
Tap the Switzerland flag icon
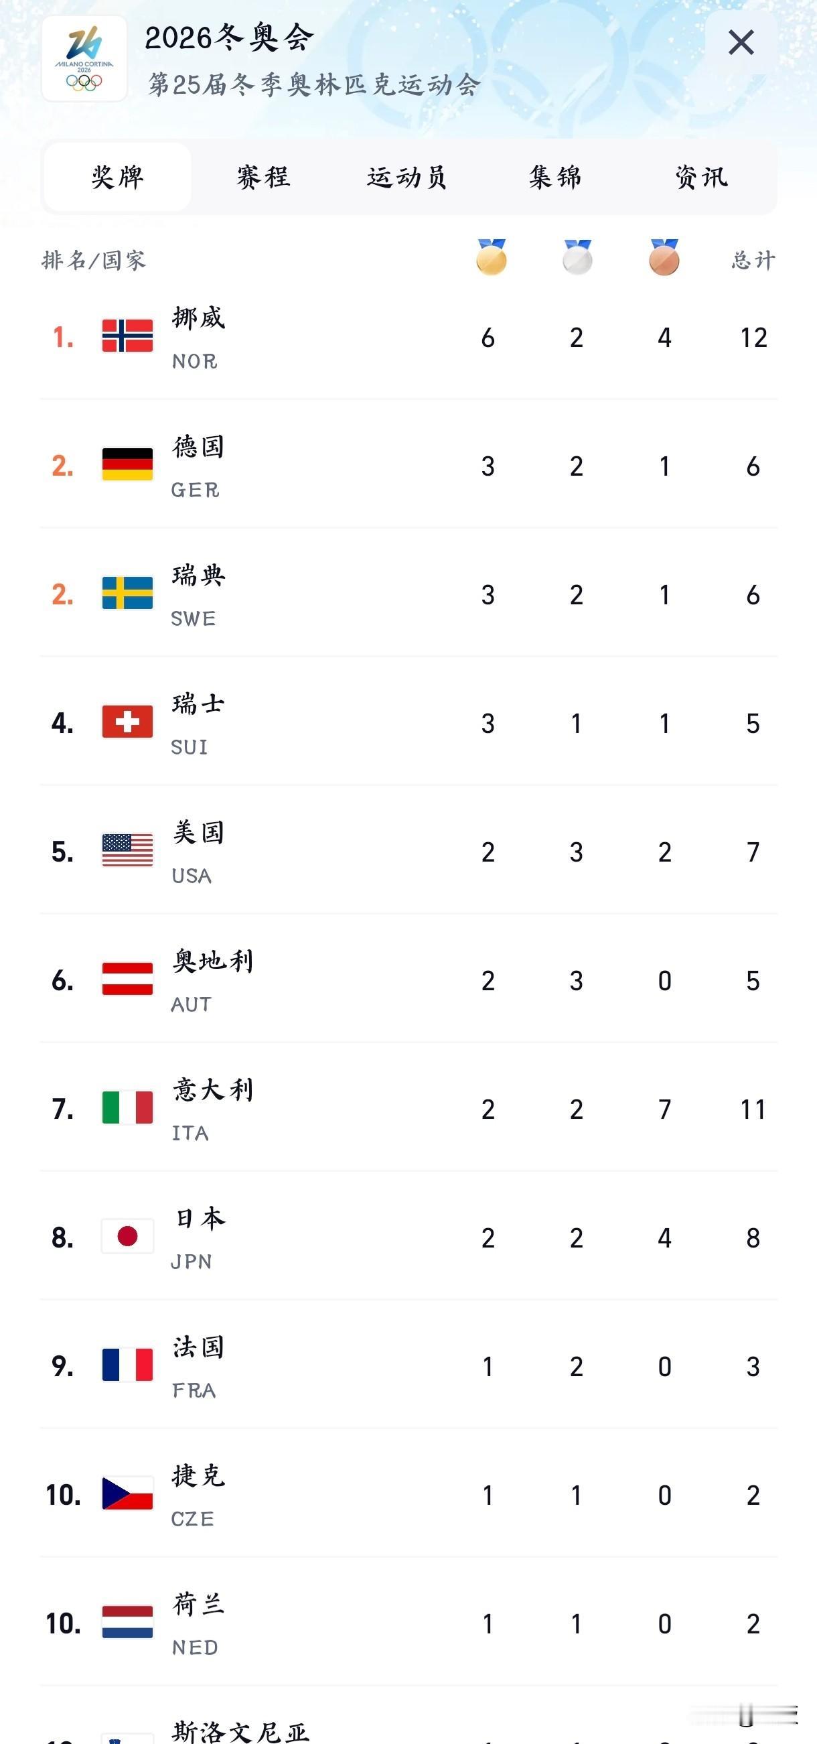click(127, 722)
